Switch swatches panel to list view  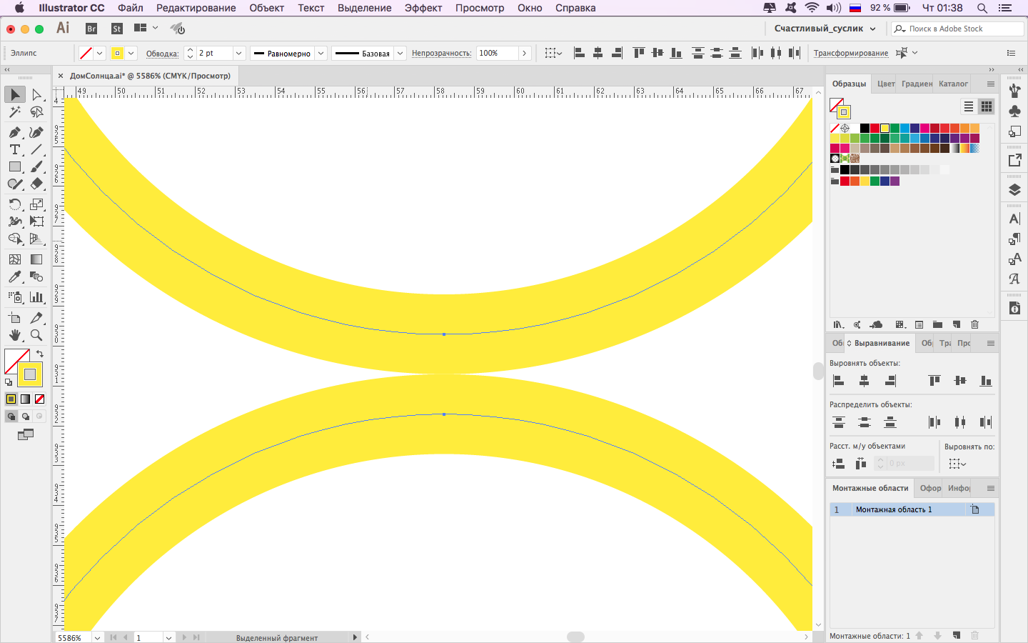[x=969, y=106]
